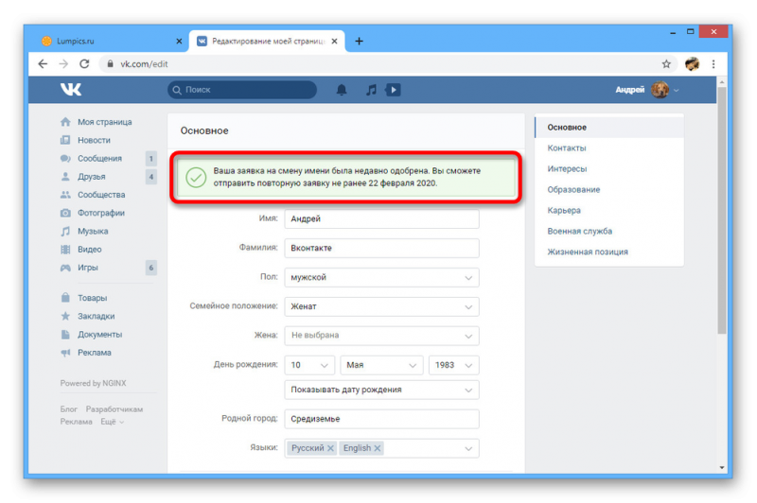757x503 pixels.
Task: Remove Русский language tag
Action: (x=330, y=448)
